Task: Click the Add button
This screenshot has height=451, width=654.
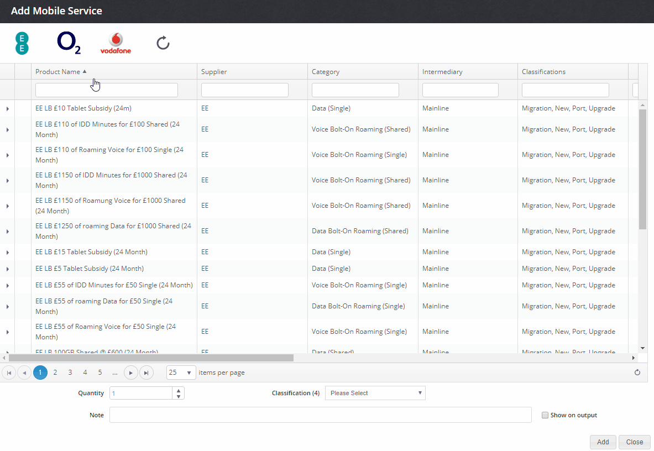Action: 603,442
